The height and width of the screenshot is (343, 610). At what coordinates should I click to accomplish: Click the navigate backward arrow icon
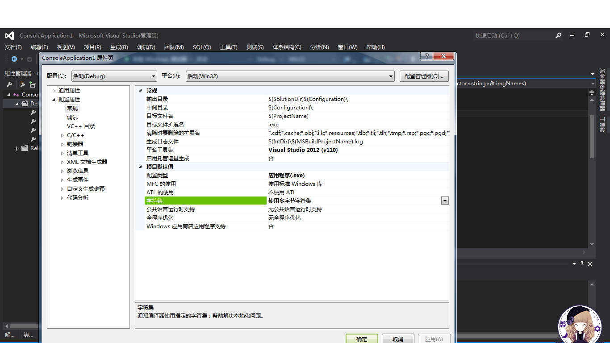pos(14,59)
